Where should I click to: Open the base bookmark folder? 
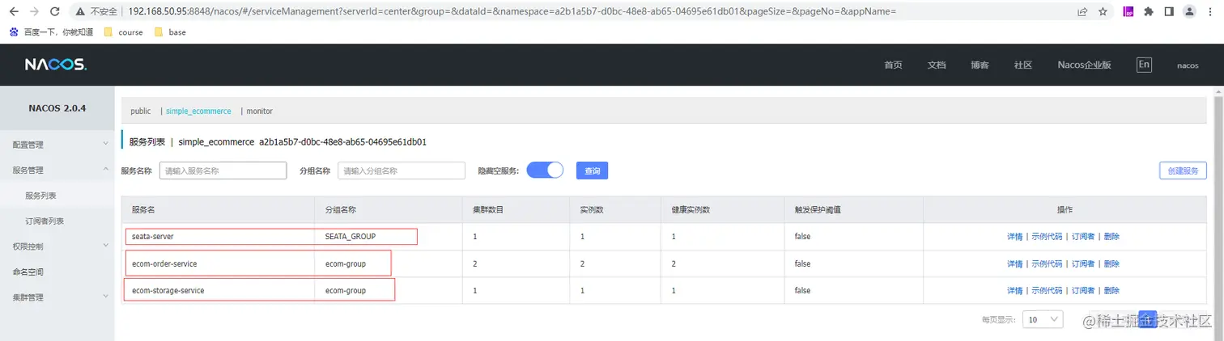(x=170, y=32)
